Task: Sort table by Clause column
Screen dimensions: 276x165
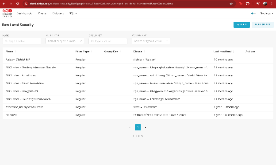Action: coord(144,51)
